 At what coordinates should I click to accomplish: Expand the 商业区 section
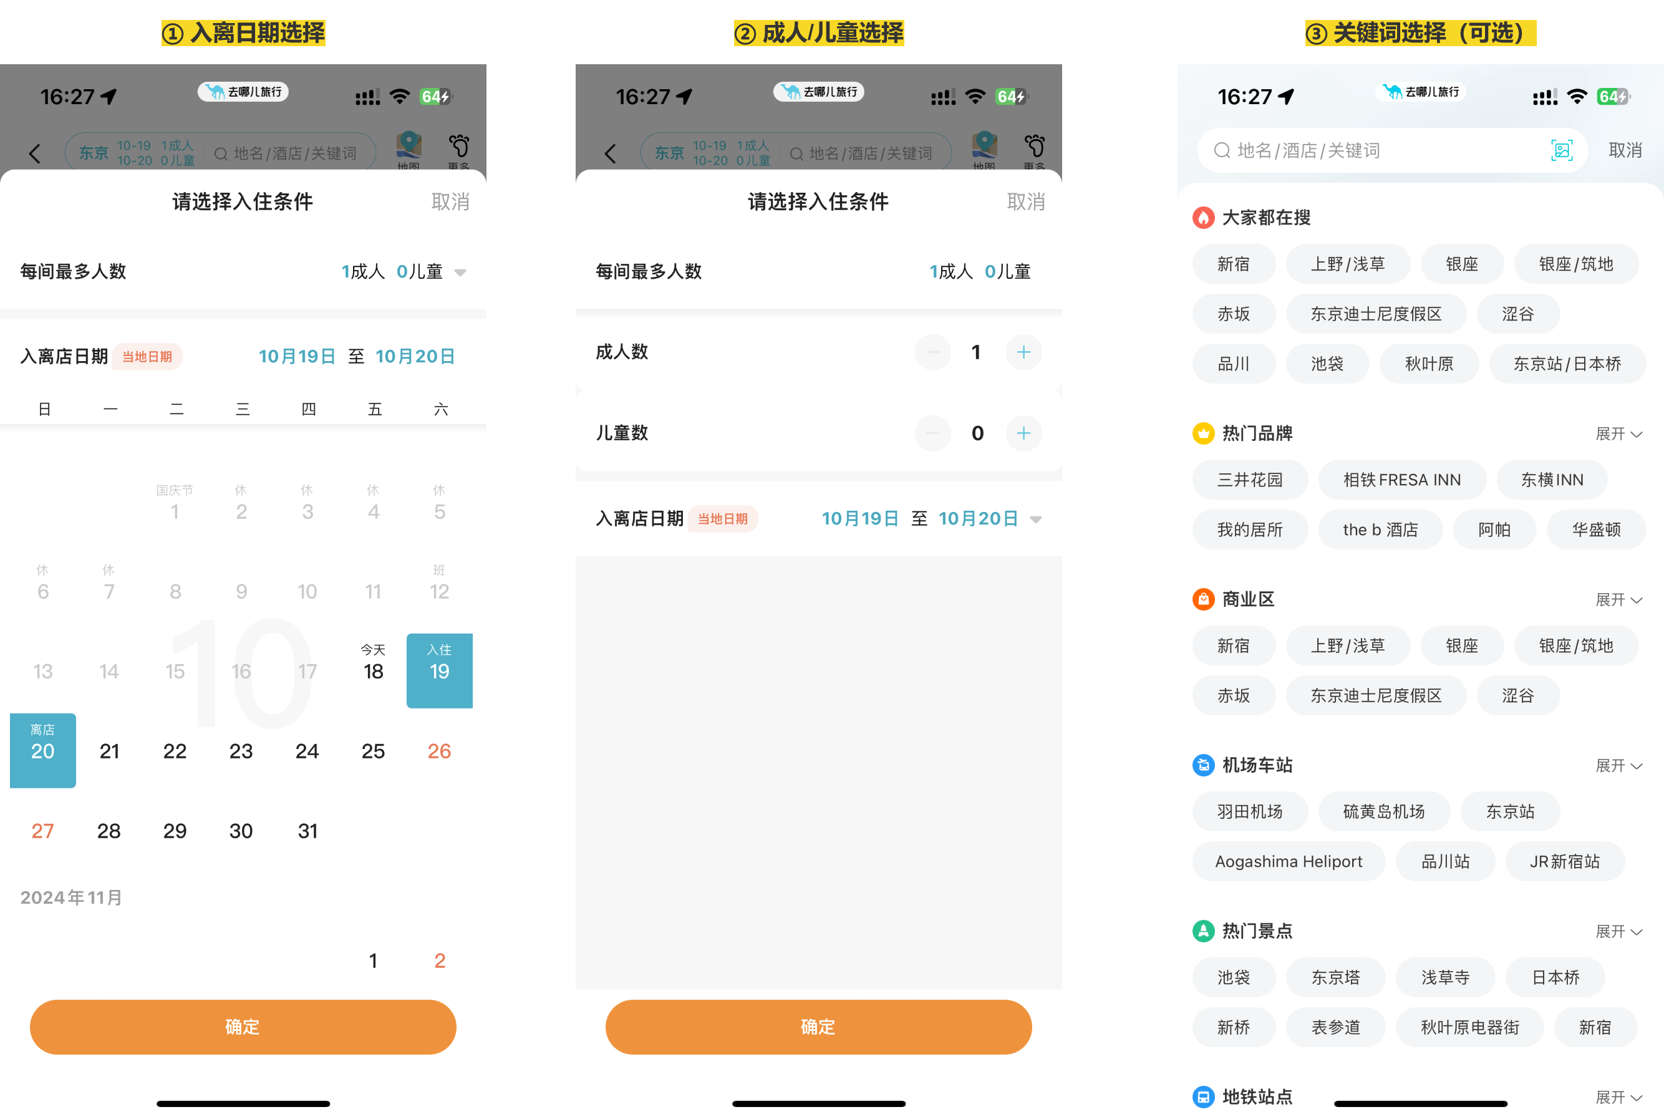click(1618, 600)
